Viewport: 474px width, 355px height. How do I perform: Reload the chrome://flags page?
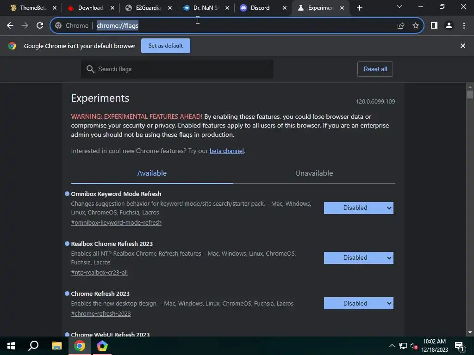click(x=40, y=26)
